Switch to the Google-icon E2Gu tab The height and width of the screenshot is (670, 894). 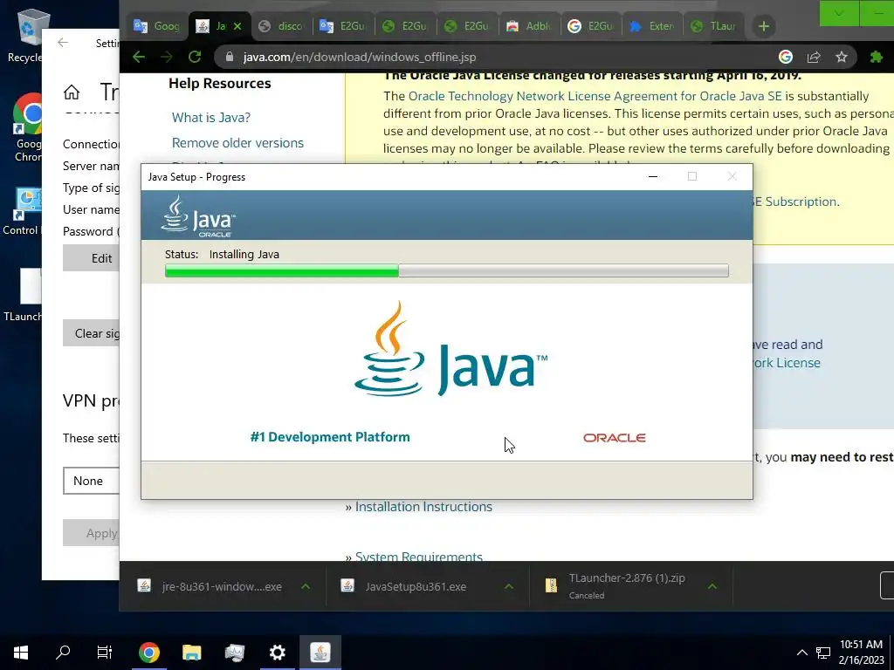tap(591, 26)
